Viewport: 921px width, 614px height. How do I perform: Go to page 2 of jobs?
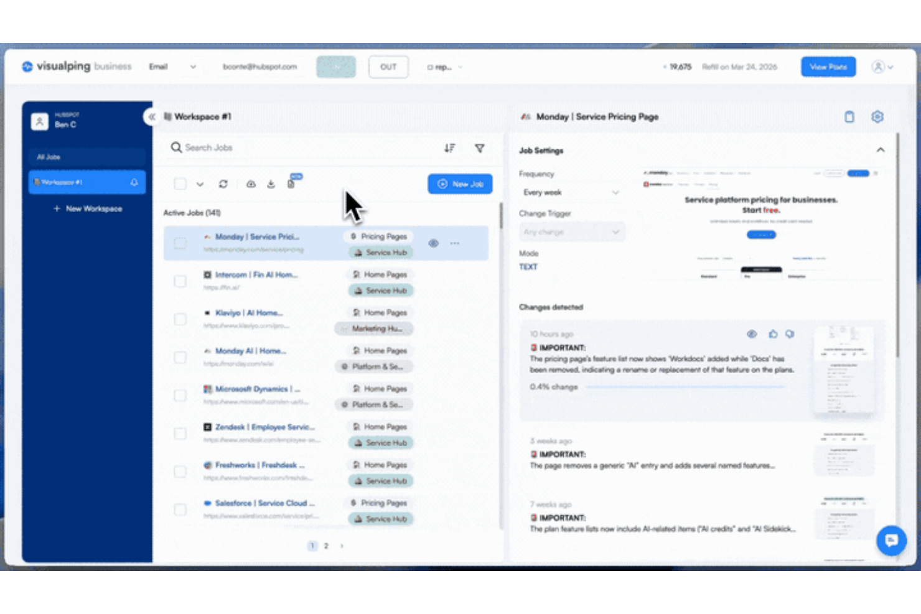pos(326,546)
